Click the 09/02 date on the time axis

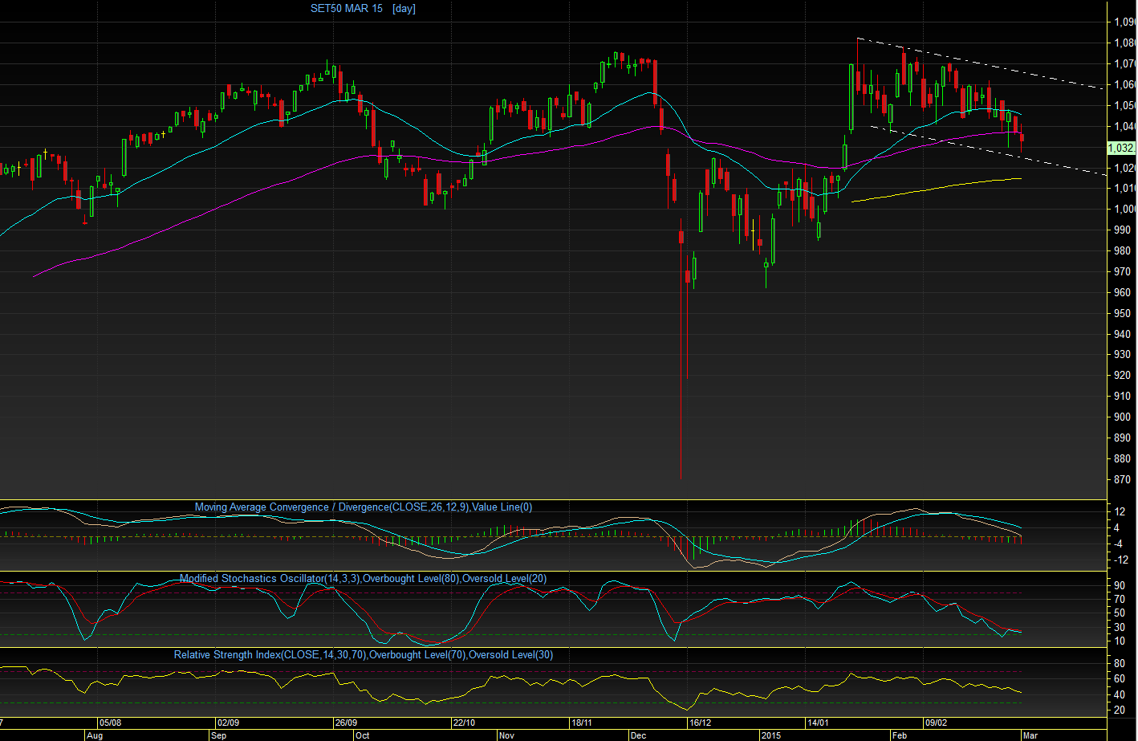click(x=937, y=723)
